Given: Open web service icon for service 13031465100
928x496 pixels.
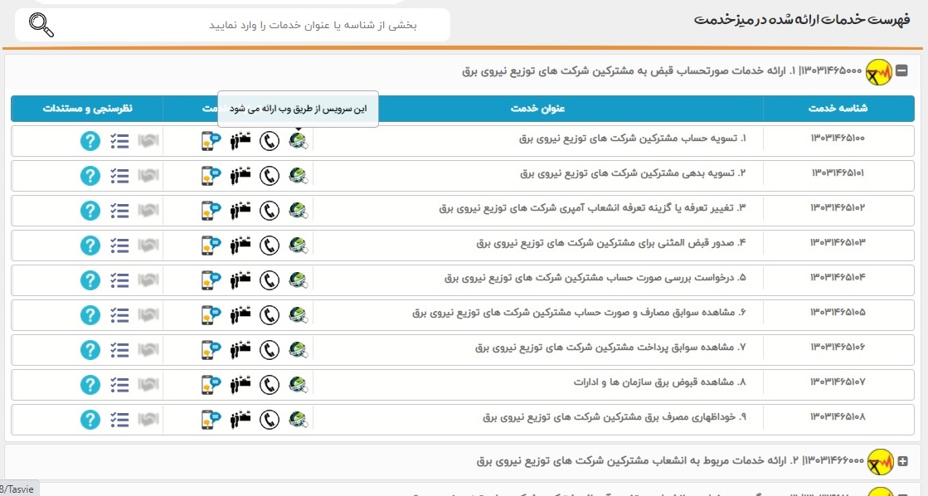Looking at the screenshot, I should 299,140.
